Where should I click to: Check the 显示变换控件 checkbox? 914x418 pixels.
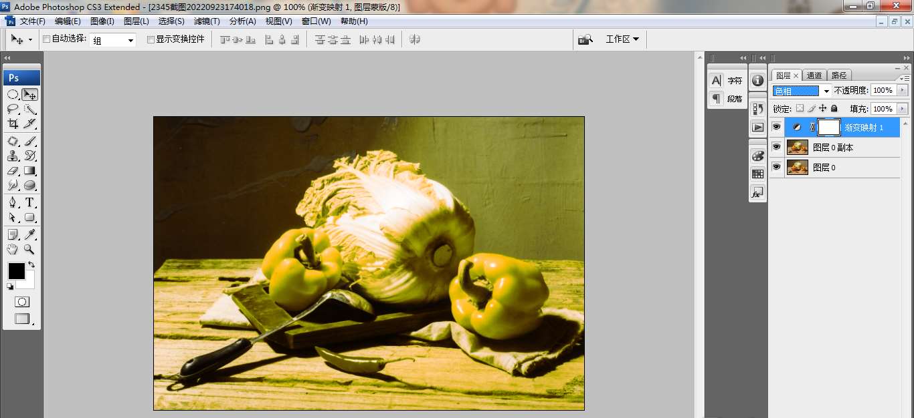151,39
